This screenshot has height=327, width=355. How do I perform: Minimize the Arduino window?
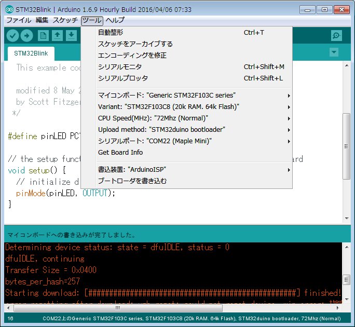click(x=307, y=10)
